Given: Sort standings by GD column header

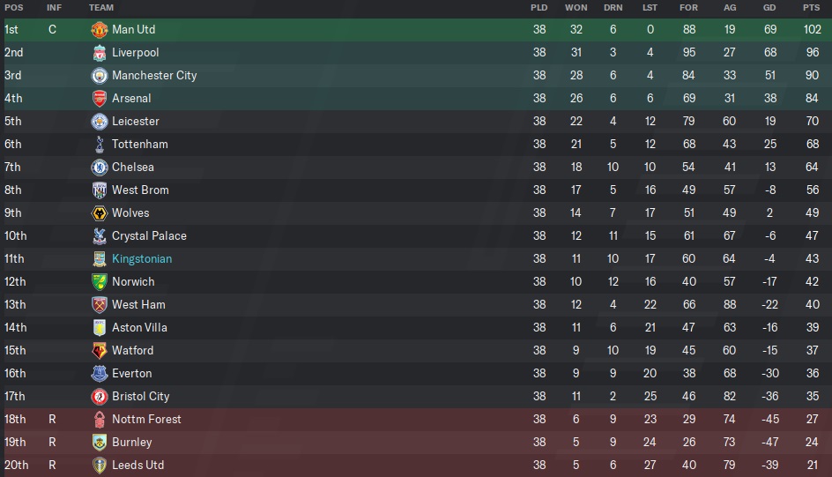Looking at the screenshot, I should pyautogui.click(x=770, y=8).
